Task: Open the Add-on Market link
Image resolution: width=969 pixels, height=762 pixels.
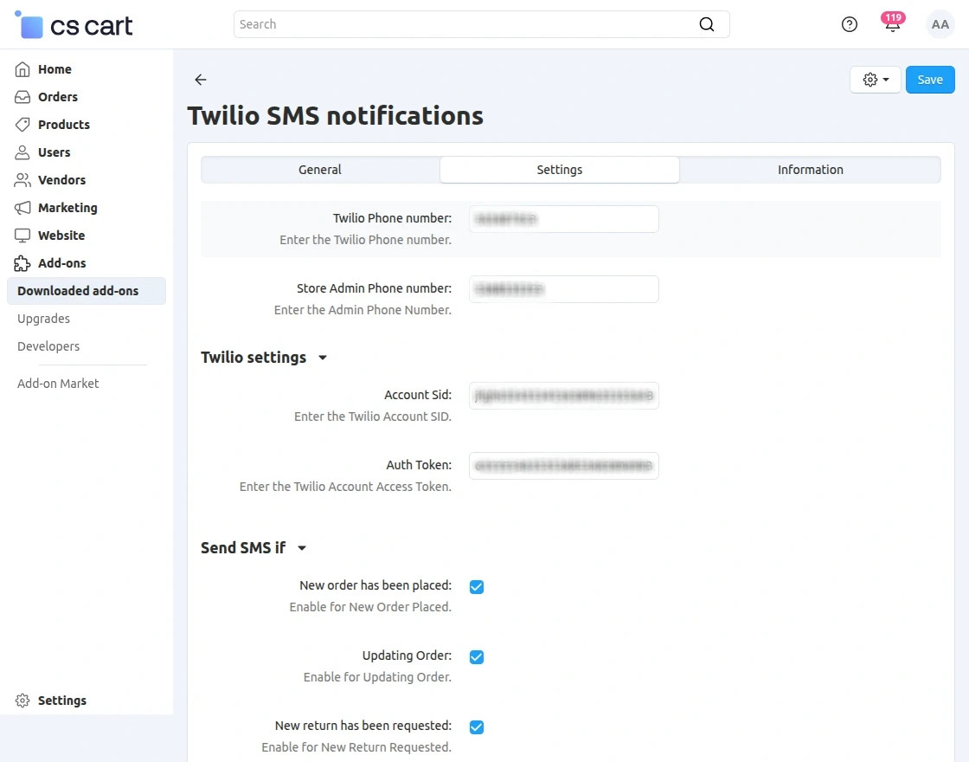Action: click(x=57, y=383)
